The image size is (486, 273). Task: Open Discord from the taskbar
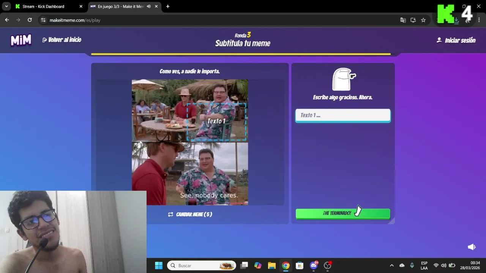click(314, 265)
